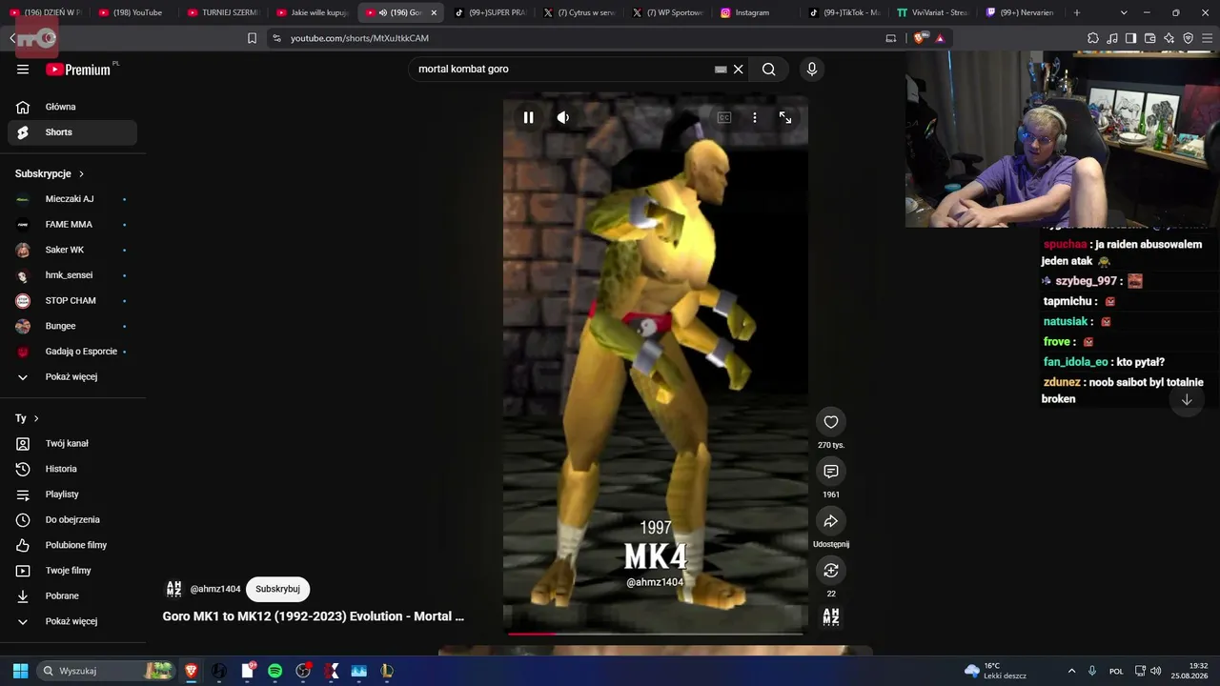Expand the bottom Pokaż więcej in sidebar
Screen dimensions: 1220x686
pyautogui.click(x=72, y=621)
